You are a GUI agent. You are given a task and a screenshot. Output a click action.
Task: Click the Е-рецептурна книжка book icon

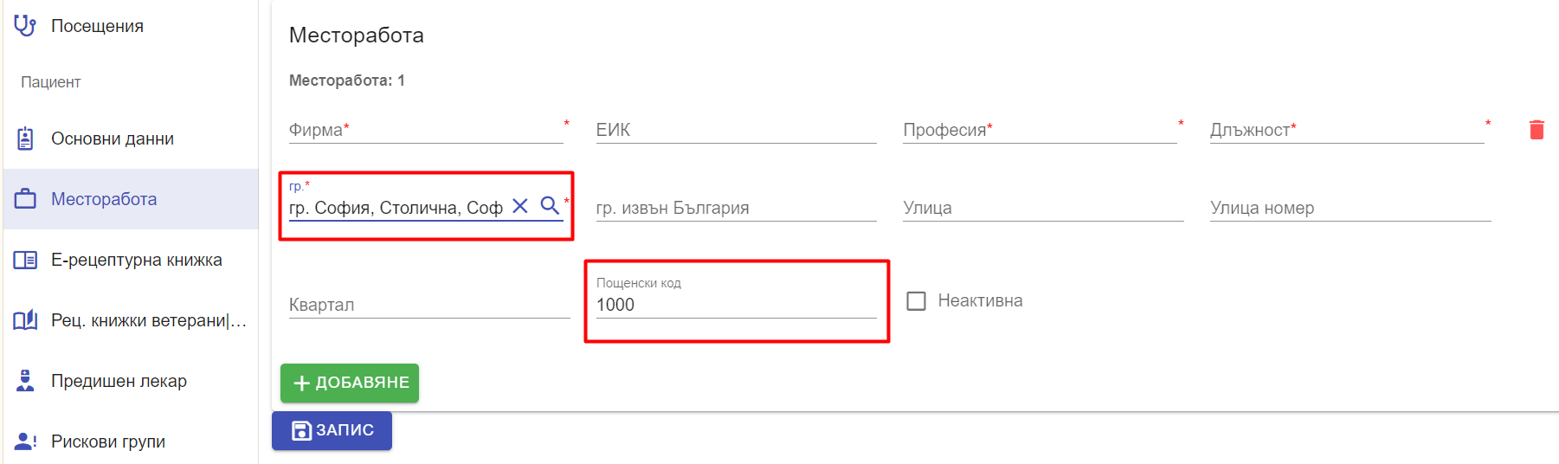click(x=25, y=260)
